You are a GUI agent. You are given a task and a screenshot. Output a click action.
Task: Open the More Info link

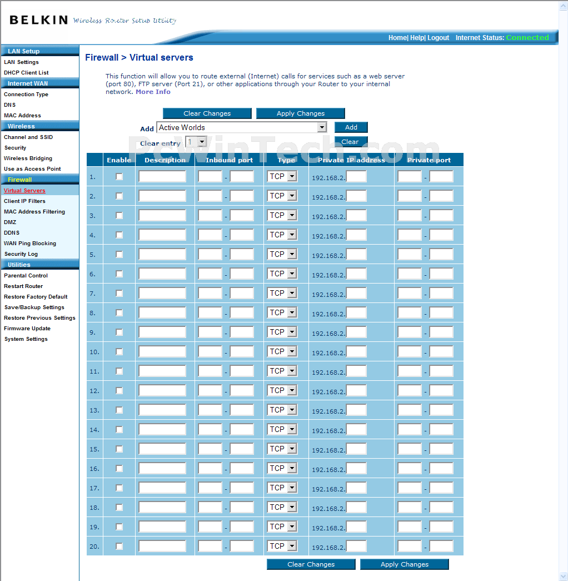coord(153,92)
